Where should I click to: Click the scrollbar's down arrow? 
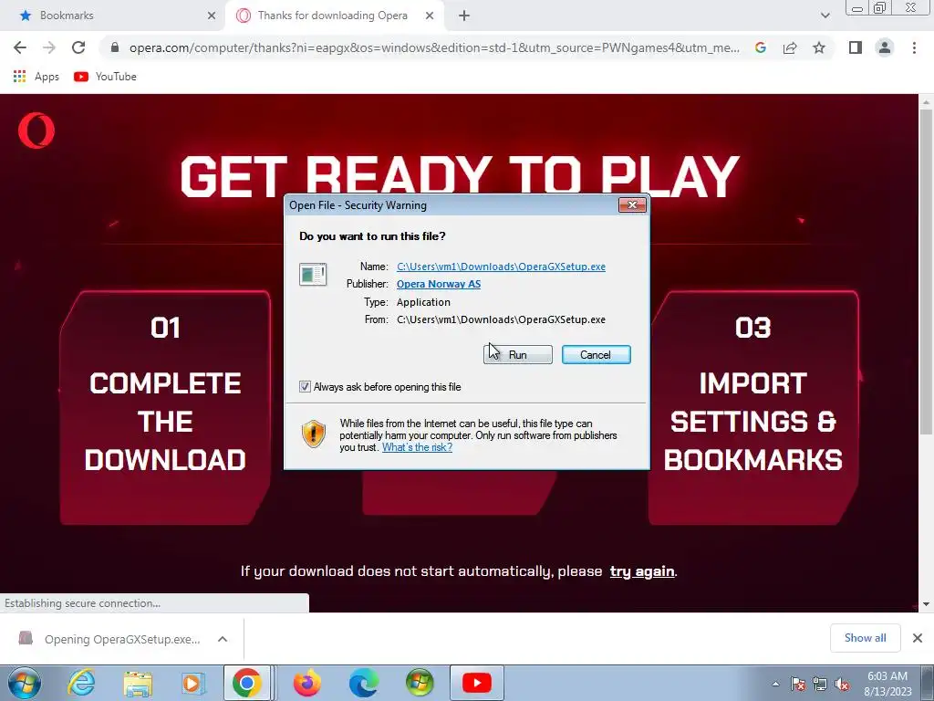pyautogui.click(x=927, y=604)
